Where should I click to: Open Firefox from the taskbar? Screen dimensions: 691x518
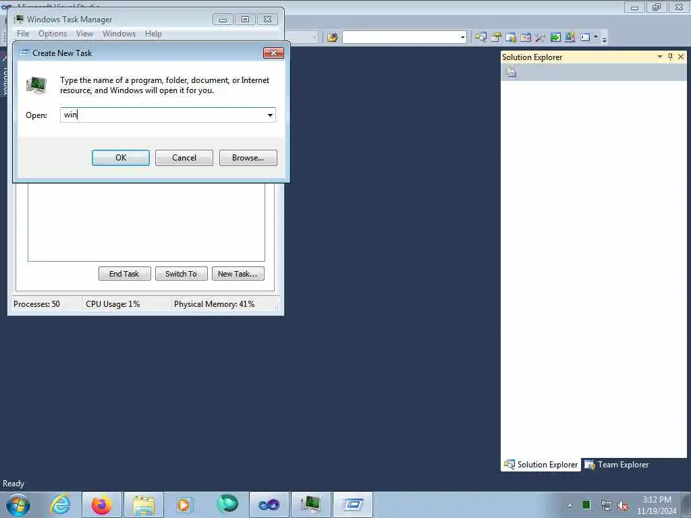102,505
